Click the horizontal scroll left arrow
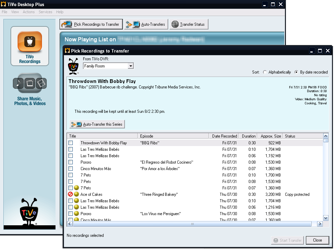 tap(70, 224)
